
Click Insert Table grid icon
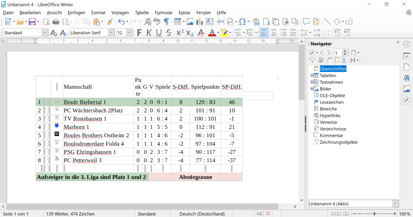click(177, 22)
